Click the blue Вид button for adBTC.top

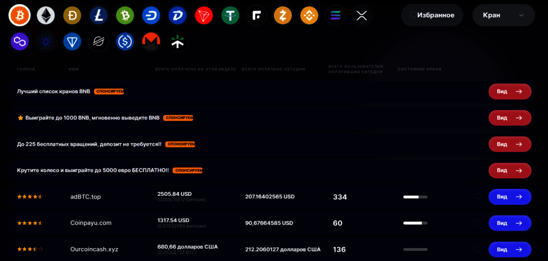coord(510,197)
